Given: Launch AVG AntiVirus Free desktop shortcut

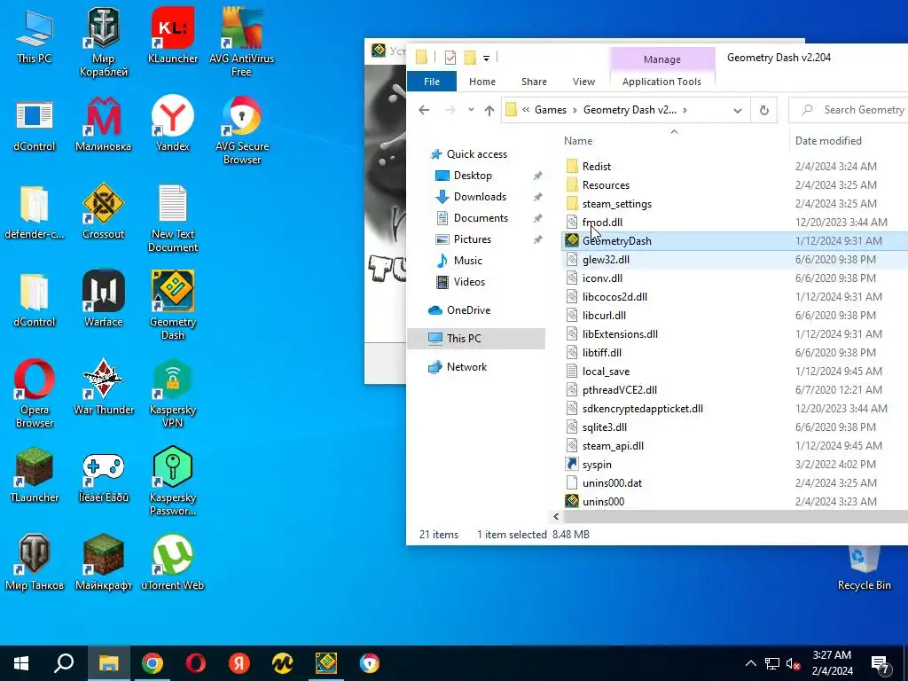Looking at the screenshot, I should click(241, 43).
